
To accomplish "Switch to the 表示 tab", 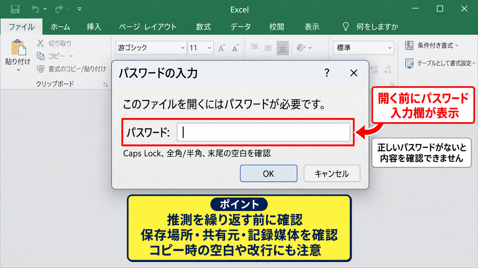I will tap(312, 27).
